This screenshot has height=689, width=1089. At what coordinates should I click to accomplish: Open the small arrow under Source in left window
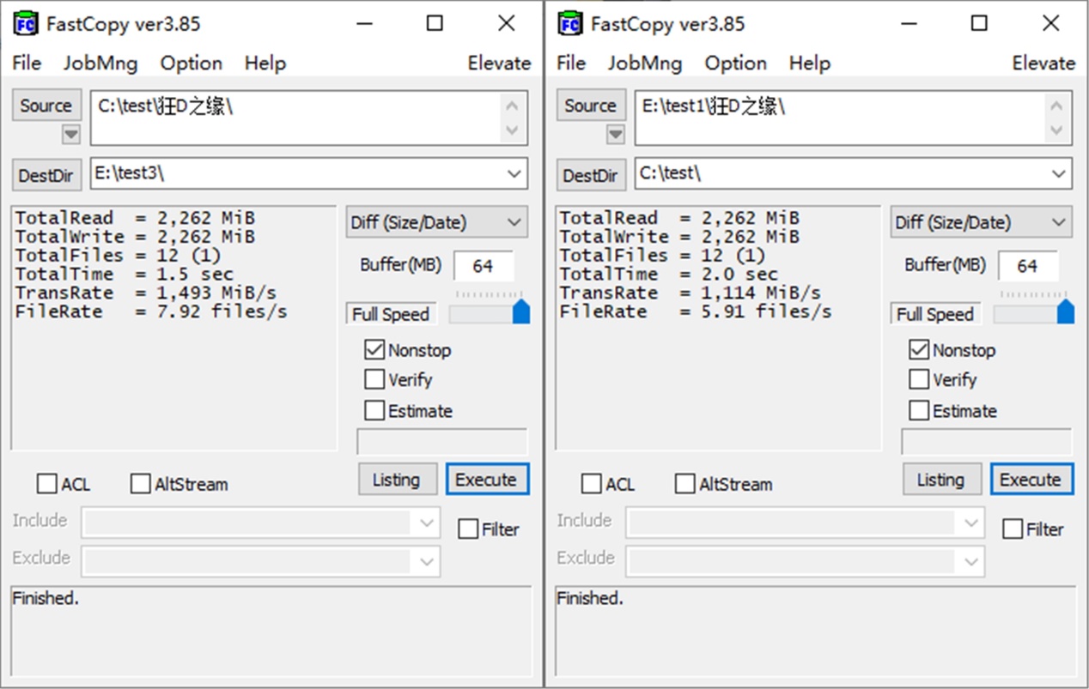pos(70,135)
